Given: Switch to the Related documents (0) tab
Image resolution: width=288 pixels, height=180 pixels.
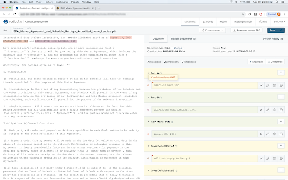Looking at the screenshot, I should point(183,39).
